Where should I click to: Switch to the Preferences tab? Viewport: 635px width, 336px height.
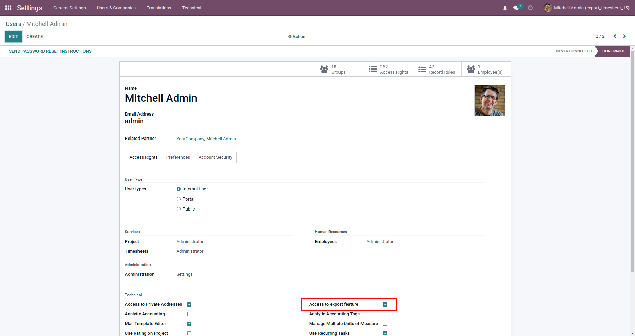[178, 157]
